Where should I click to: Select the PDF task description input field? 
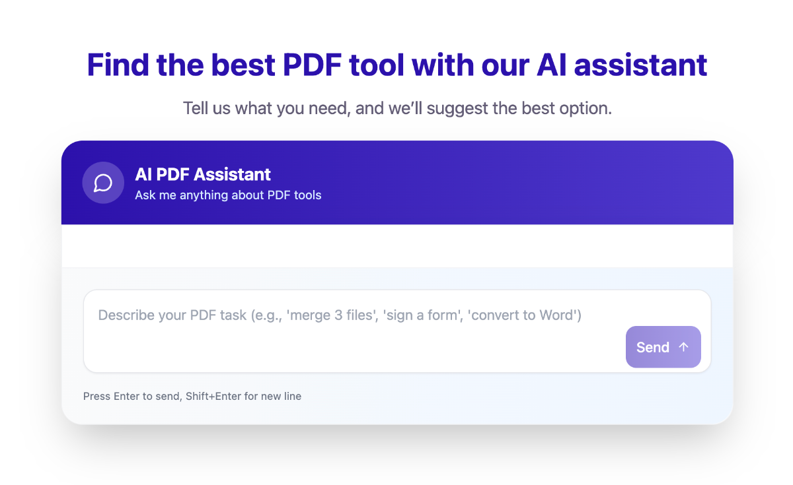[x=397, y=330]
